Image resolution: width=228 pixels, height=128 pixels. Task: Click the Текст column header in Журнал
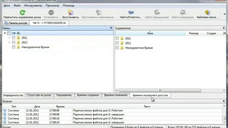147,107
